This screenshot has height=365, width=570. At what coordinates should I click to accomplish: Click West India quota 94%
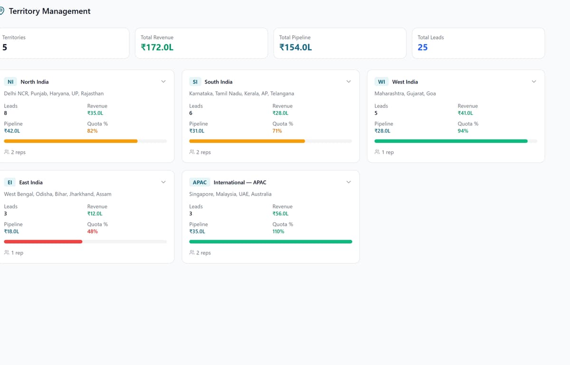[463, 131]
